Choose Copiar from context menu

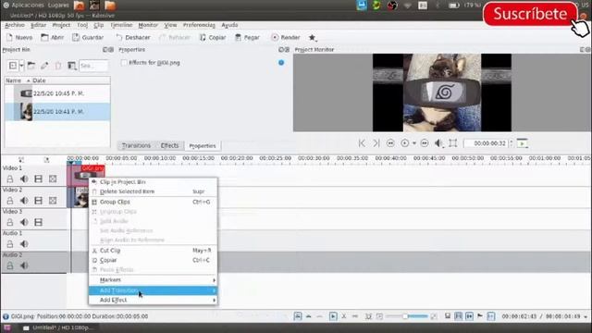153,260
